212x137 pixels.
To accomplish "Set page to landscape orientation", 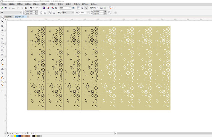I will pos(45,13).
